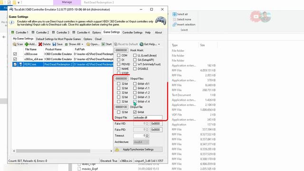Uncheck the x360ce_x64.exe row checkbox

click(15, 59)
